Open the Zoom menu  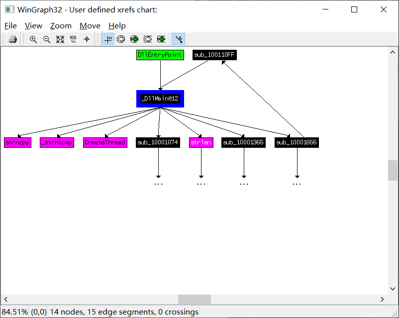point(61,25)
